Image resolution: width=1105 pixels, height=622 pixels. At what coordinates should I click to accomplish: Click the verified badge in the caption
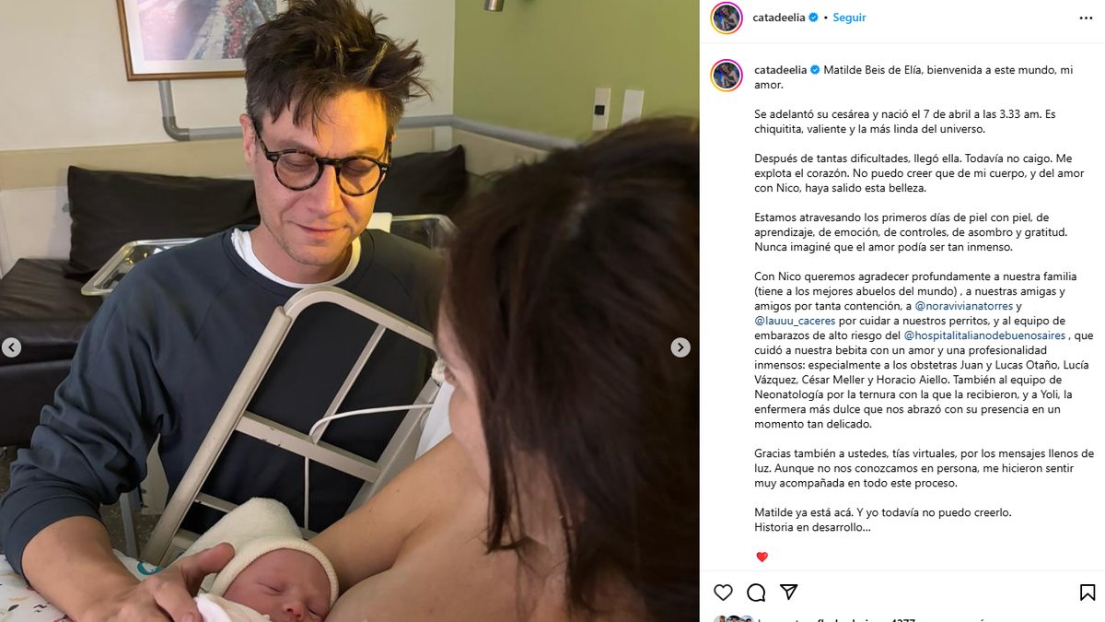point(815,70)
